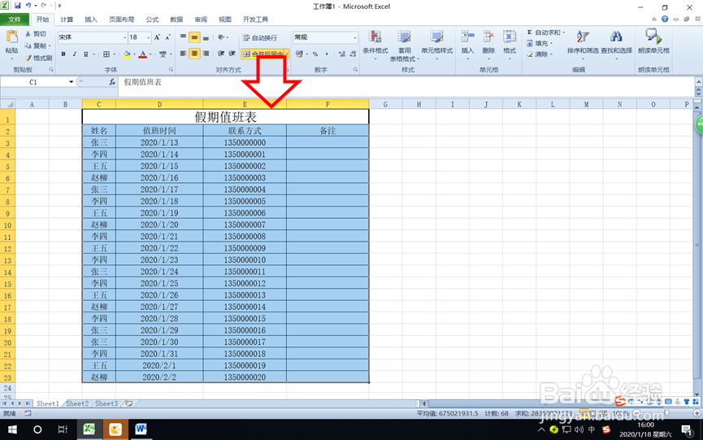Open Excel from the Windows taskbar
Screen dimensions: 703x440
(89, 429)
